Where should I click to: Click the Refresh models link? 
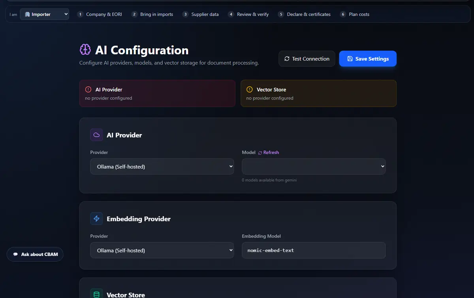coord(269,152)
